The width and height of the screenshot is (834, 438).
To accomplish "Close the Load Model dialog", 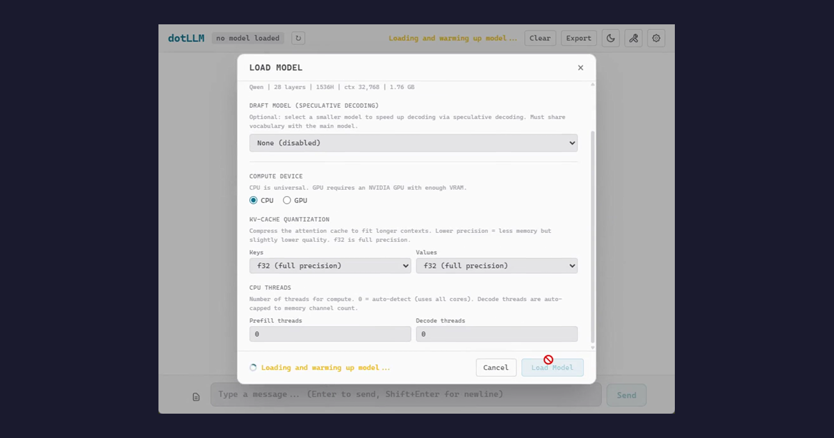I will 580,67.
